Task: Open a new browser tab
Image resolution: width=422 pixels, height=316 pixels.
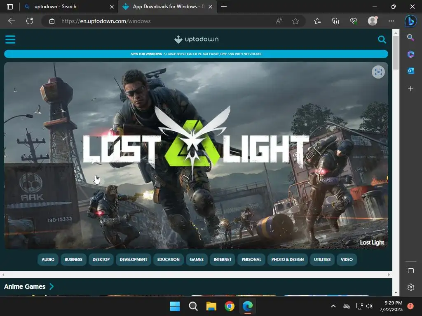Action: pyautogui.click(x=224, y=7)
